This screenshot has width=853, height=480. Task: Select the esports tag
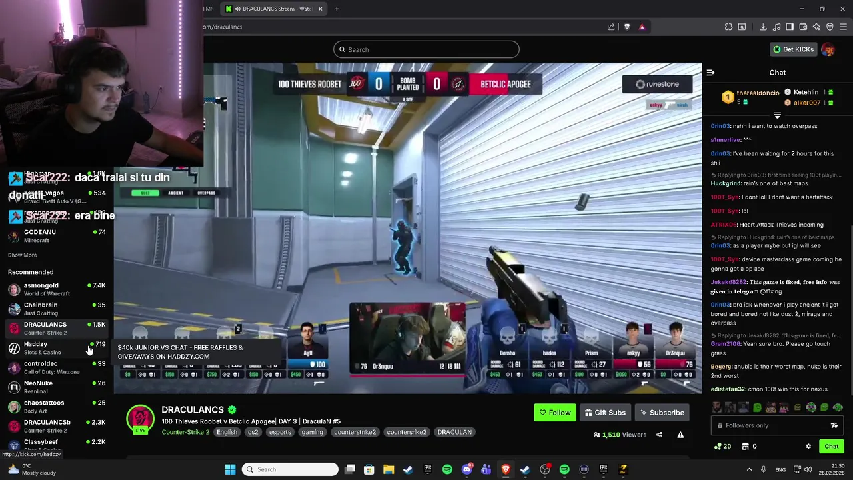[280, 432]
